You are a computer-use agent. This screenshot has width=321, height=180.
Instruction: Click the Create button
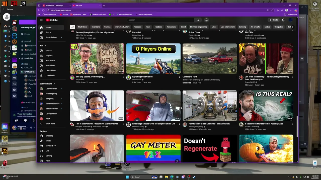(274, 20)
